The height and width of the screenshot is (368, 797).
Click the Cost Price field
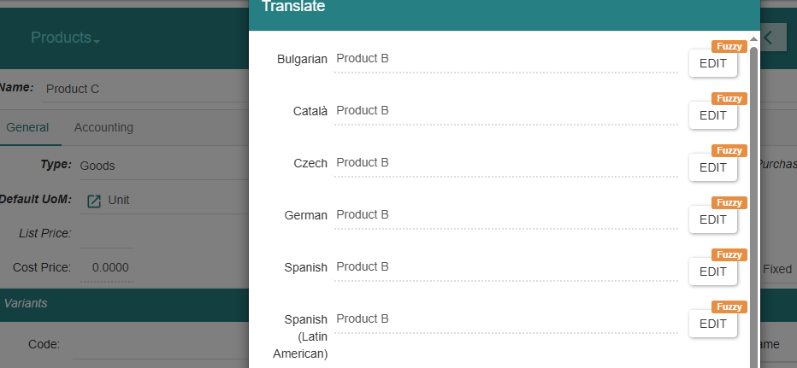pyautogui.click(x=107, y=267)
